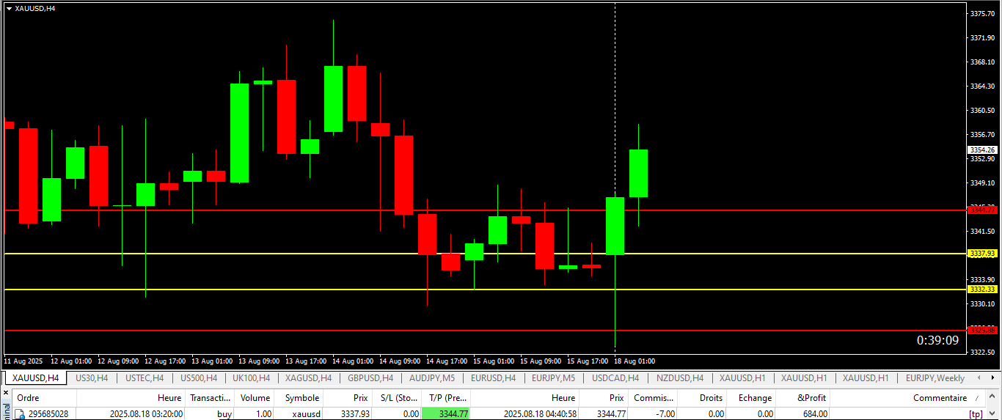Screen dimensions: 1002x420
Task: Click the xauusd symbol cell
Action: (x=306, y=414)
